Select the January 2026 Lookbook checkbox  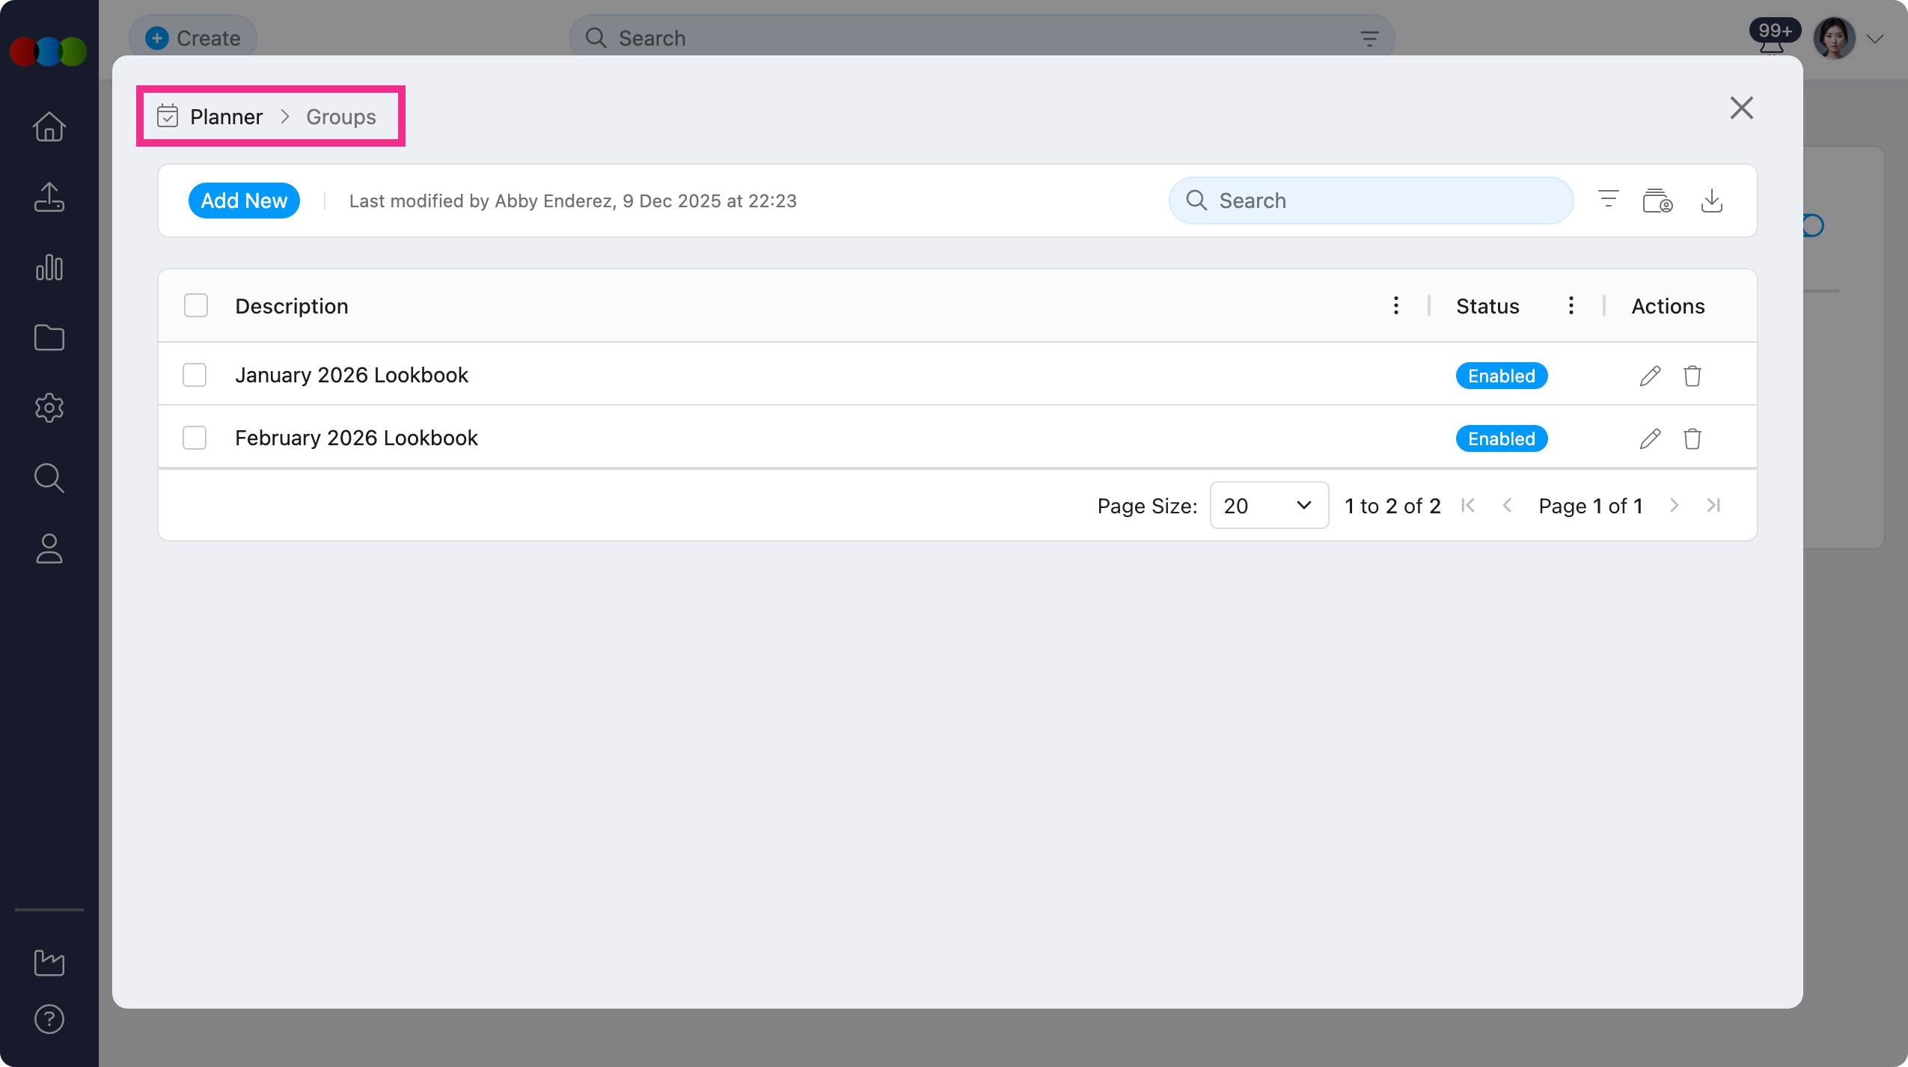[195, 375]
